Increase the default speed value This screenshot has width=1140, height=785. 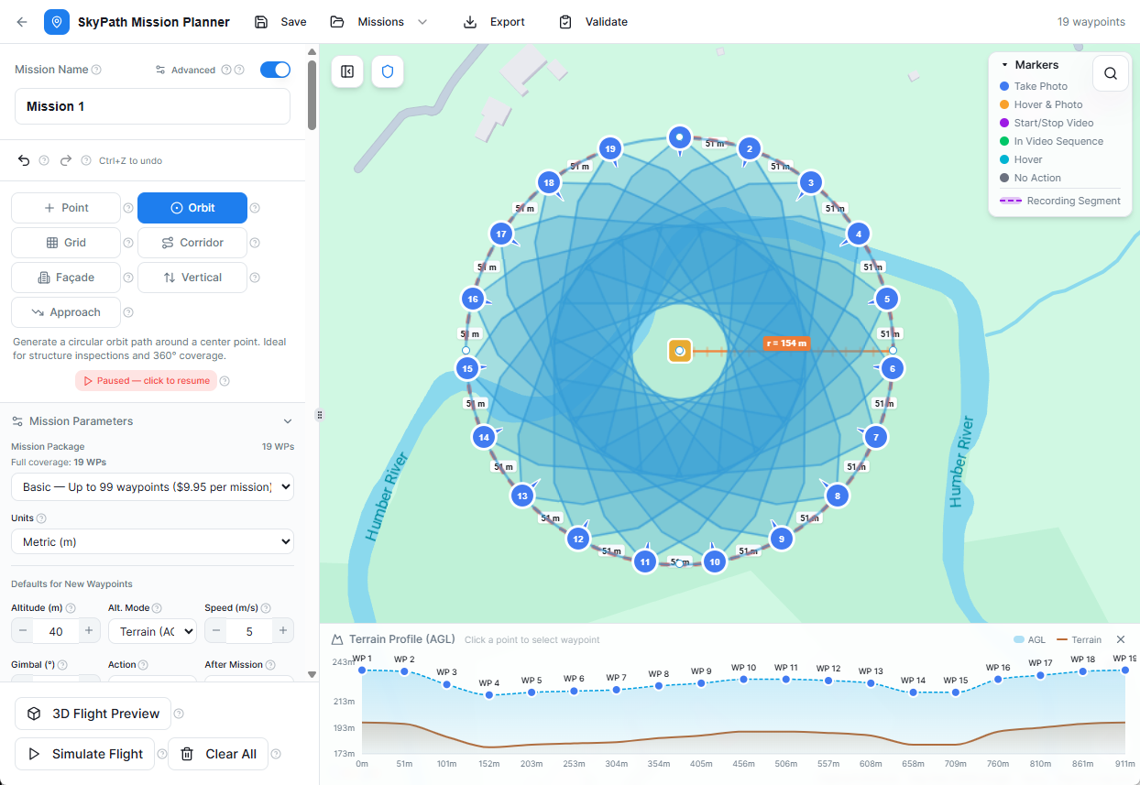(x=283, y=631)
